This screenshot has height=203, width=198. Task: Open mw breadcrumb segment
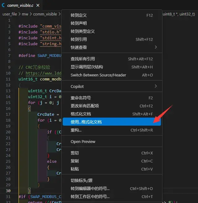click(25, 14)
